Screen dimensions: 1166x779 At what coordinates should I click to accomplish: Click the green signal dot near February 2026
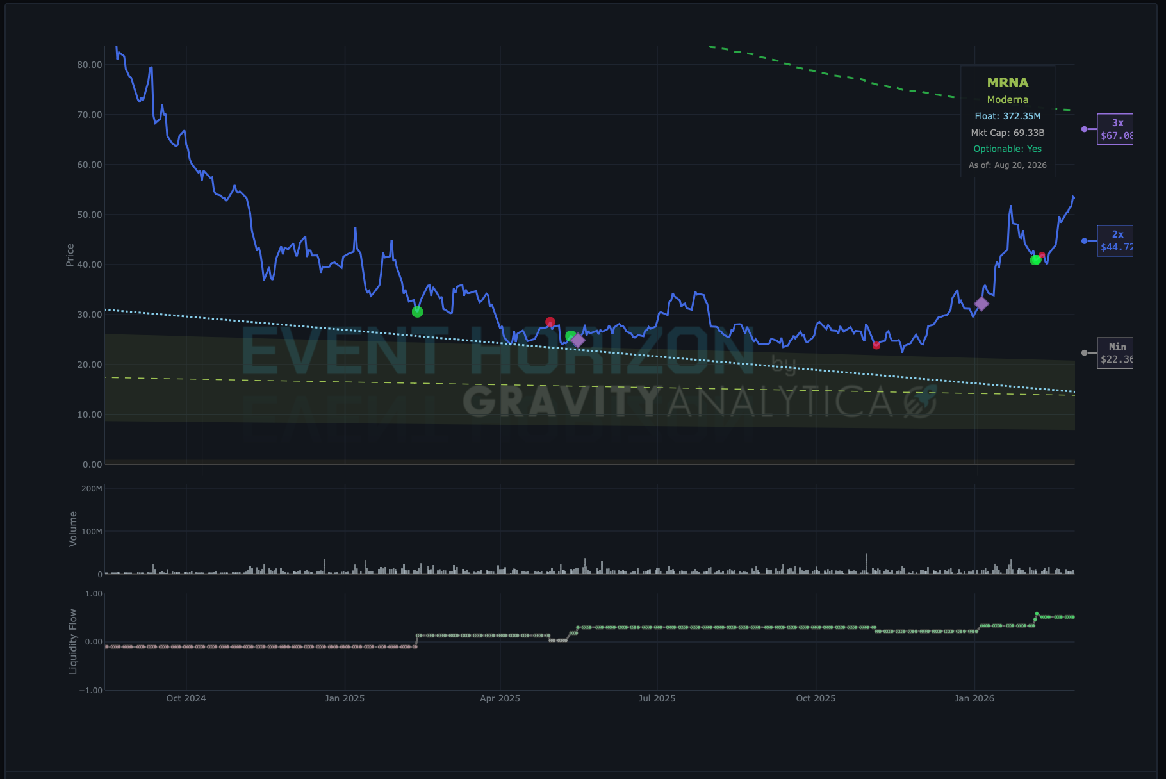[x=1035, y=260]
